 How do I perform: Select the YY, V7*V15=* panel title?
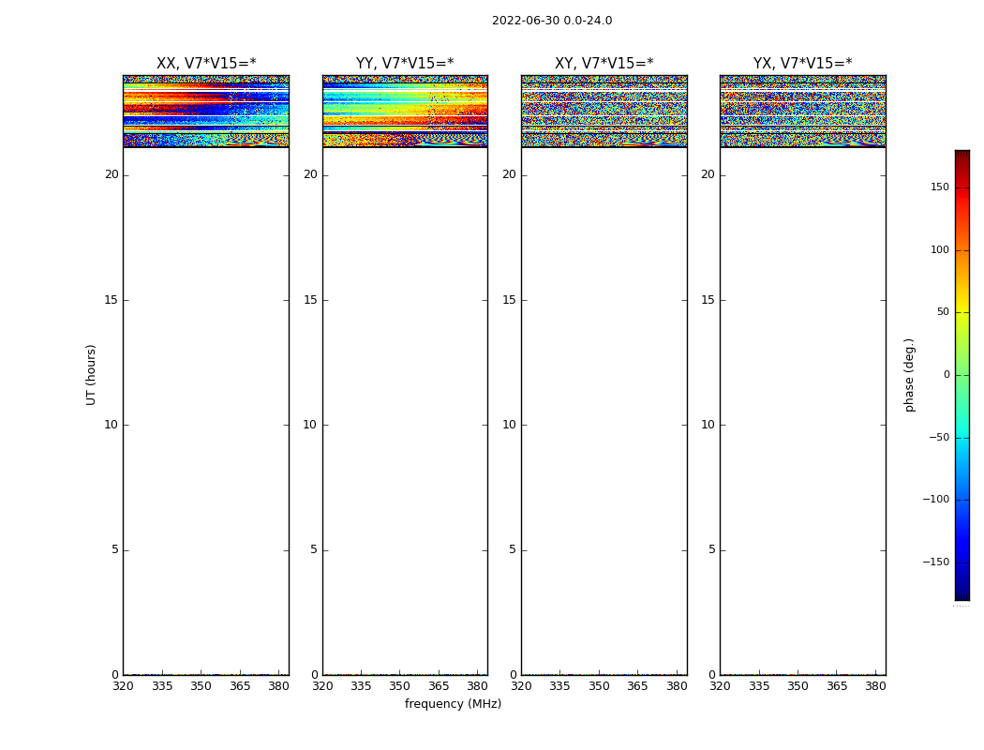pyautogui.click(x=405, y=64)
